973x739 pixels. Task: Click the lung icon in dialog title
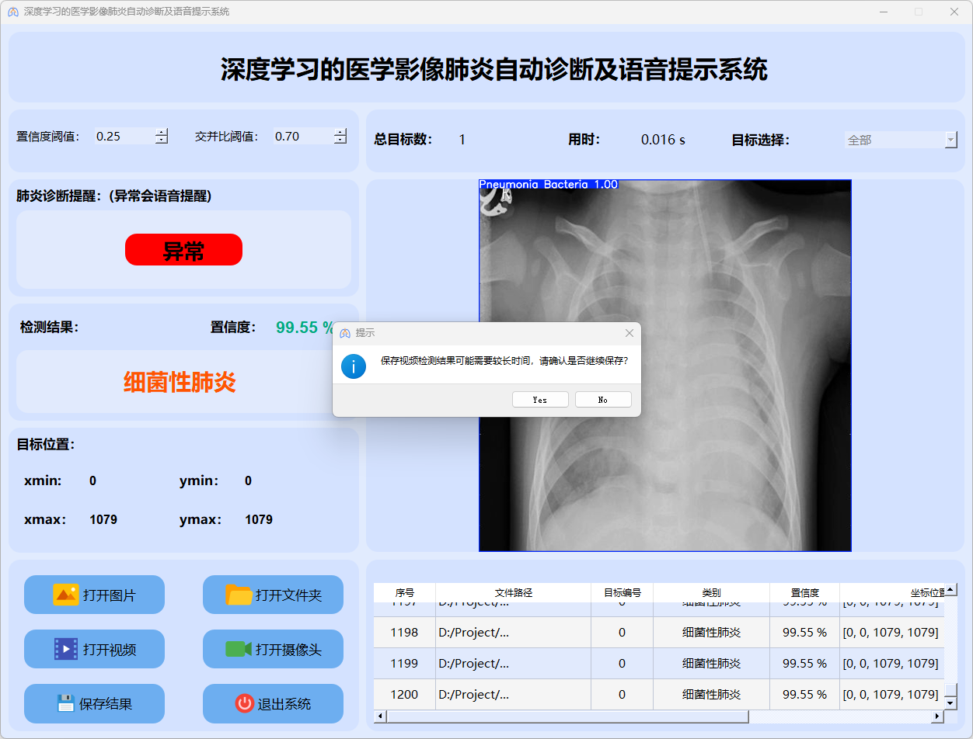point(345,333)
